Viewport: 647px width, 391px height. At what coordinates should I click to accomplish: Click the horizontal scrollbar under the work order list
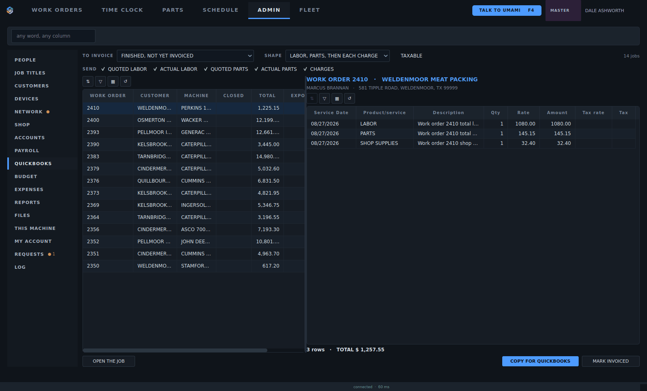tap(175, 350)
